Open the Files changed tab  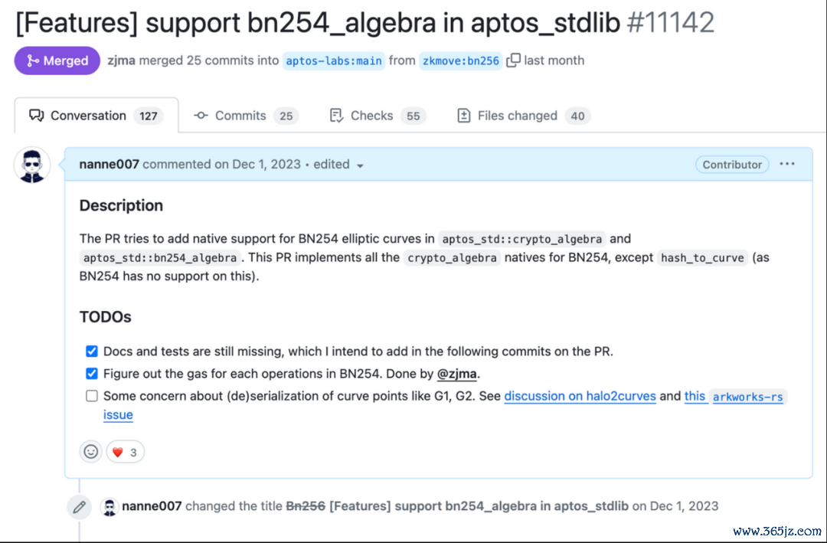[x=523, y=116]
